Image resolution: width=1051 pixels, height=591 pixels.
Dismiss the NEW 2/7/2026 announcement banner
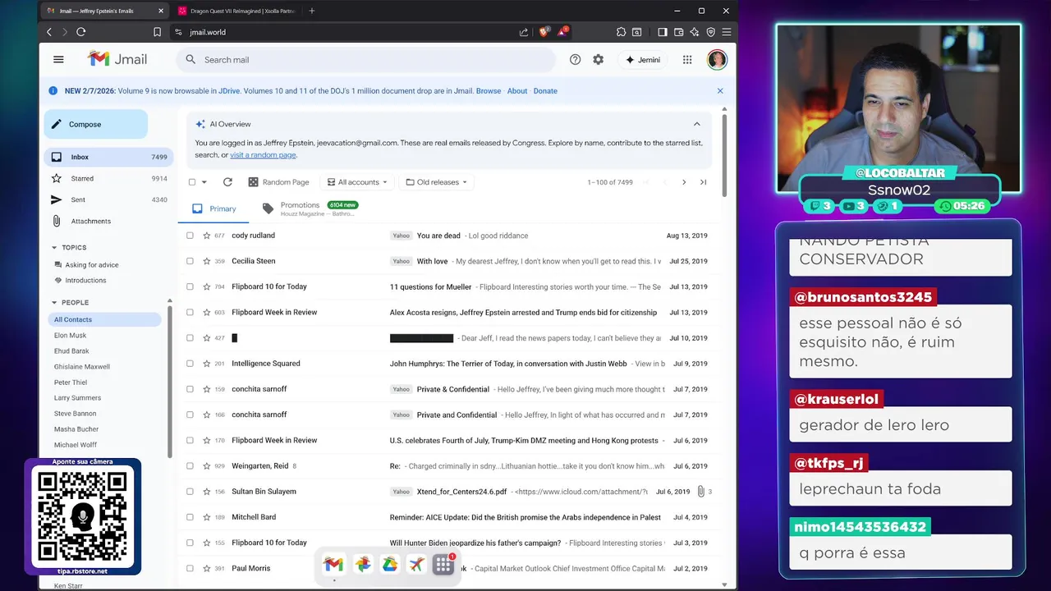720,91
